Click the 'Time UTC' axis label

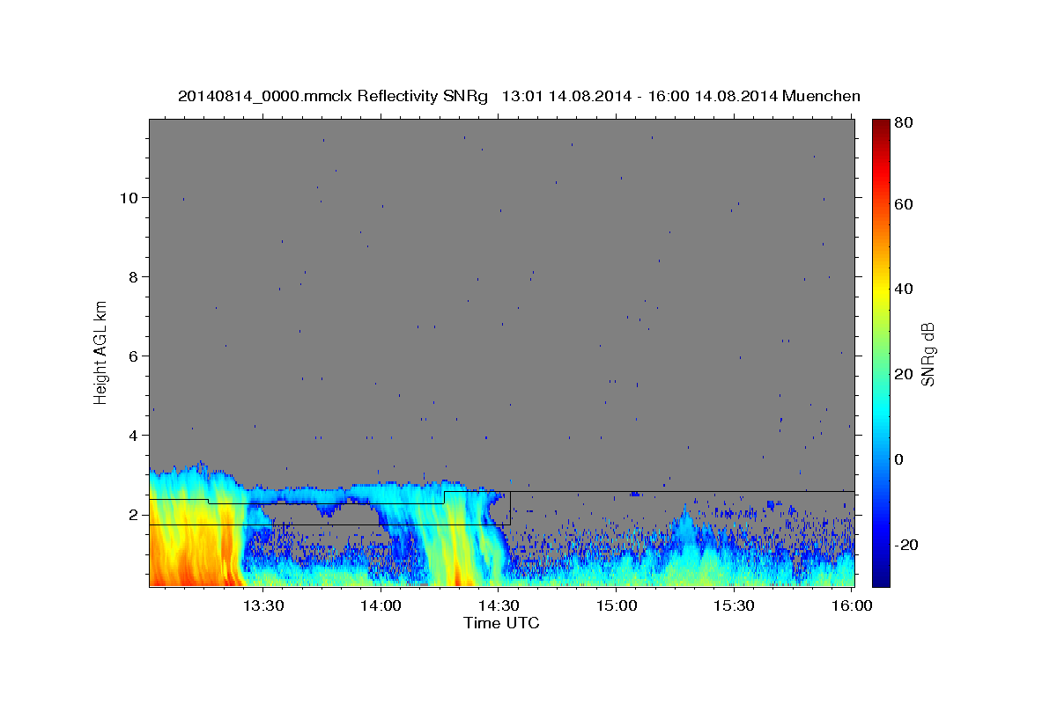pos(501,623)
